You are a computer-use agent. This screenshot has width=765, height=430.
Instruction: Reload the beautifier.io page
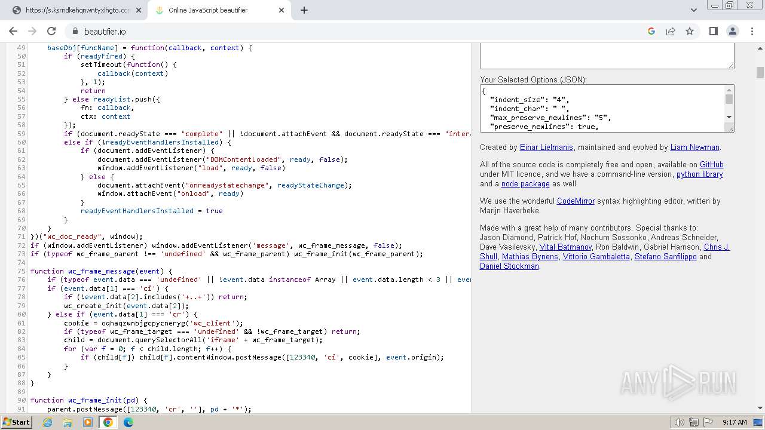point(51,31)
